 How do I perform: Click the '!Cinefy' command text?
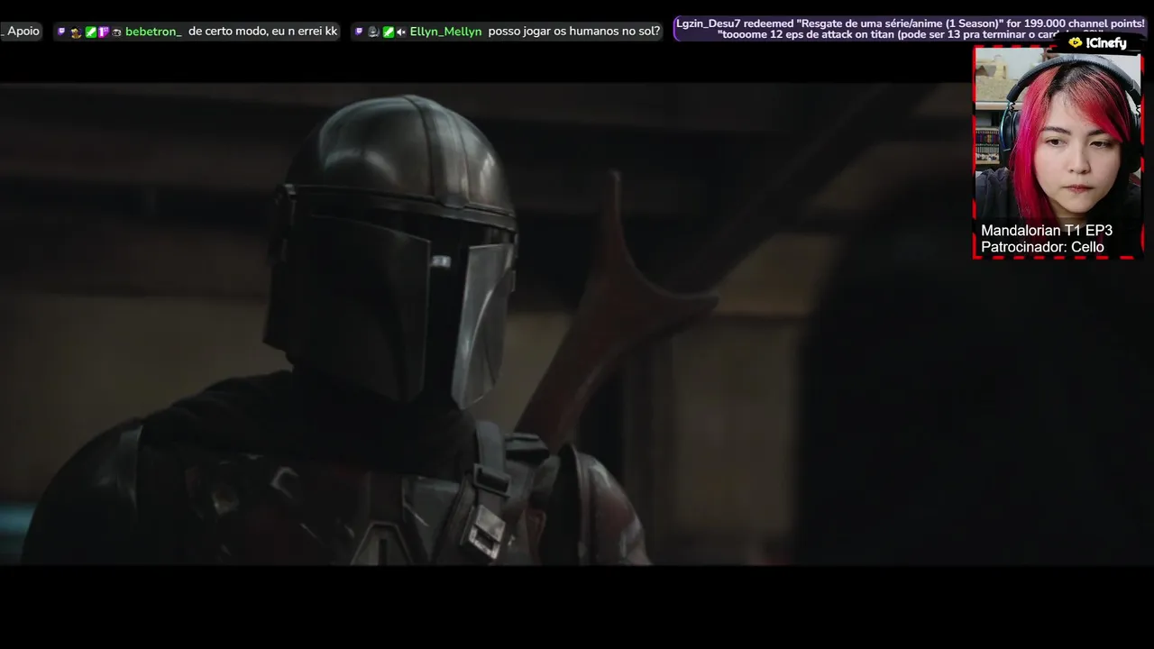1106,42
